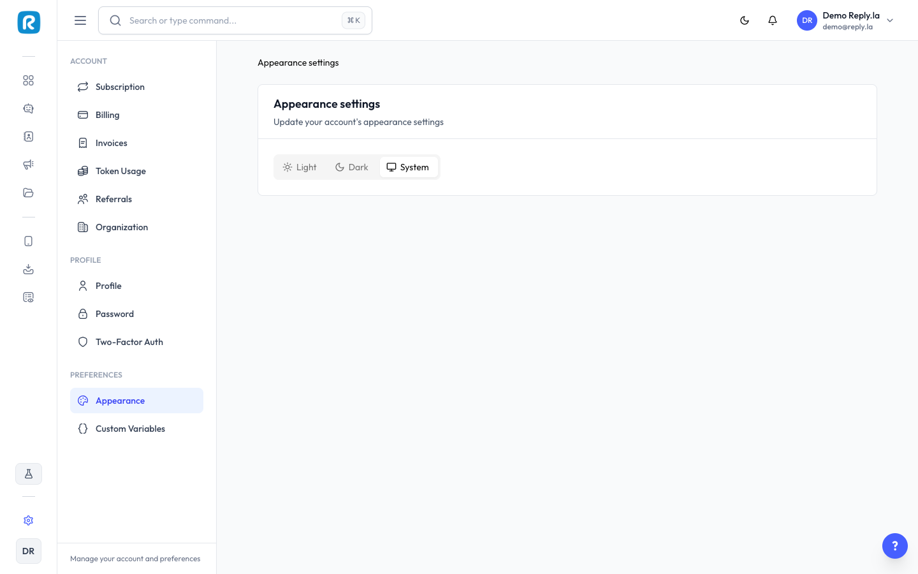Open the mobile device icon in left rail
The height and width of the screenshot is (574, 918).
[29, 241]
